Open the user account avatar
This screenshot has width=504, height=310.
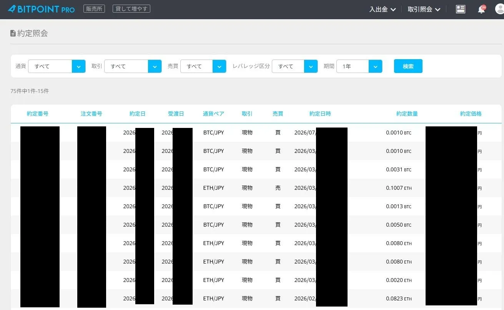pyautogui.click(x=500, y=9)
